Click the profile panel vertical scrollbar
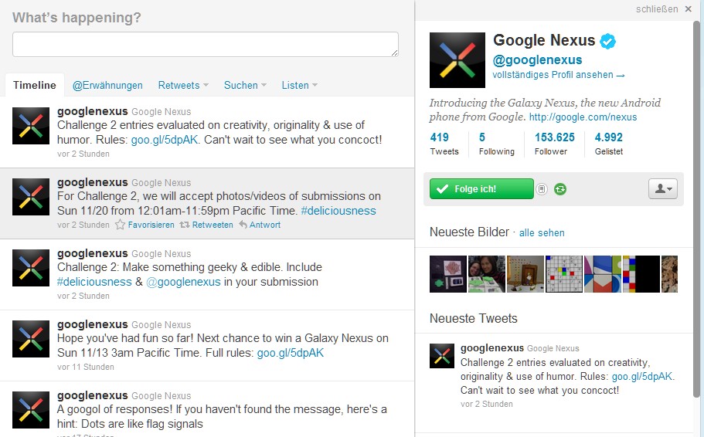This screenshot has height=437, width=704. pyautogui.click(x=696, y=208)
